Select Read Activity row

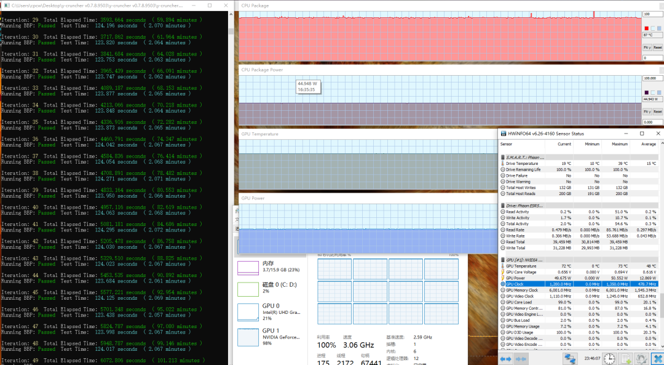579,212
